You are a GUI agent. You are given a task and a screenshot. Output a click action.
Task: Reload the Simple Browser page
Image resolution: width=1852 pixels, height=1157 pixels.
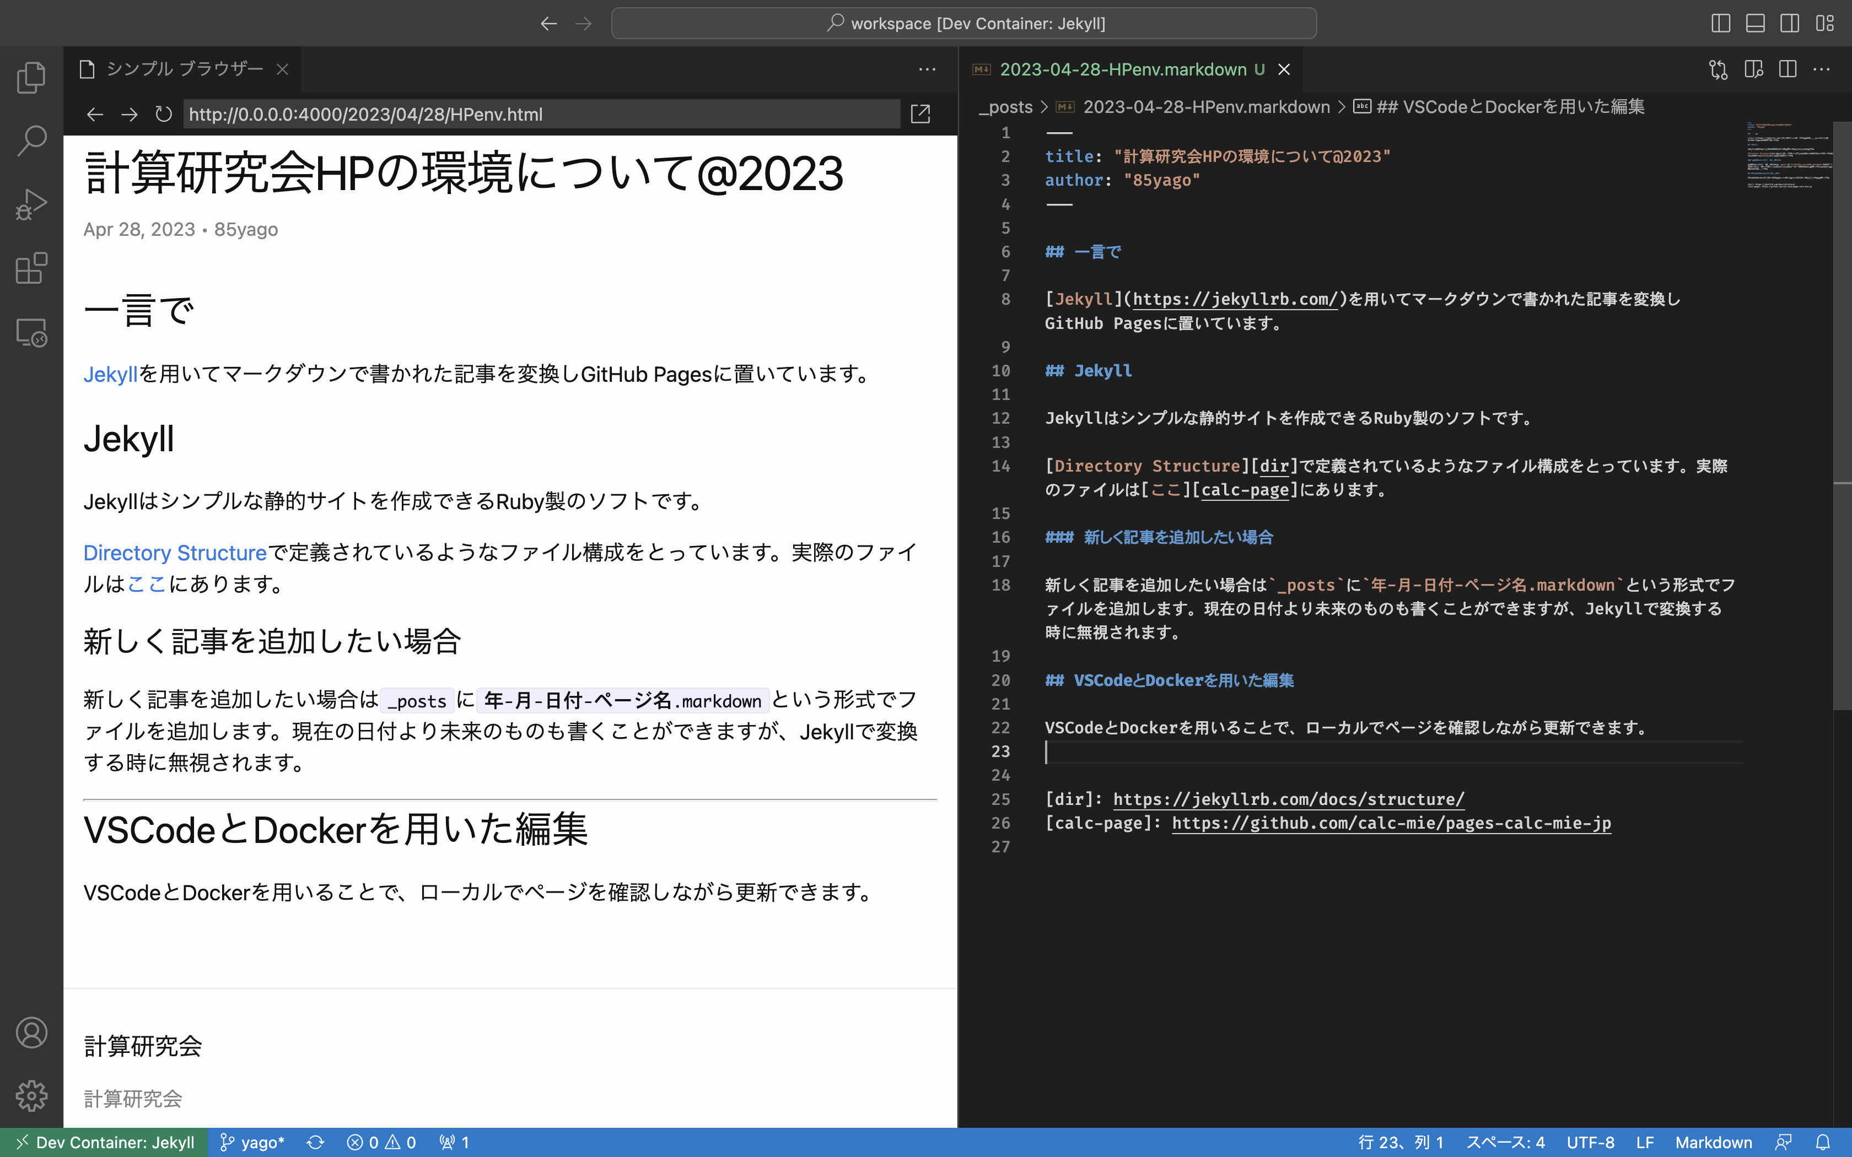(163, 115)
